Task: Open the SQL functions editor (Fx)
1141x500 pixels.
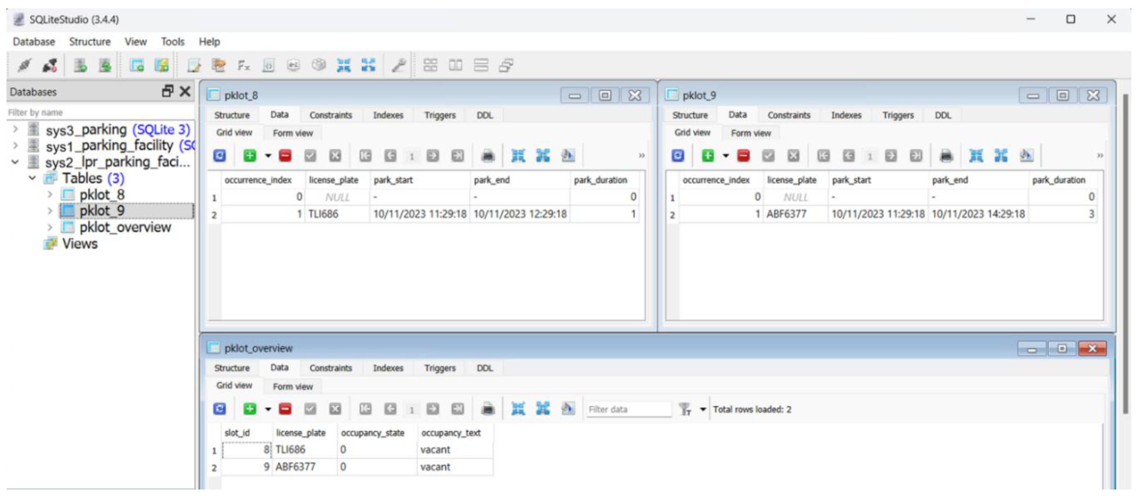Action: pos(243,65)
